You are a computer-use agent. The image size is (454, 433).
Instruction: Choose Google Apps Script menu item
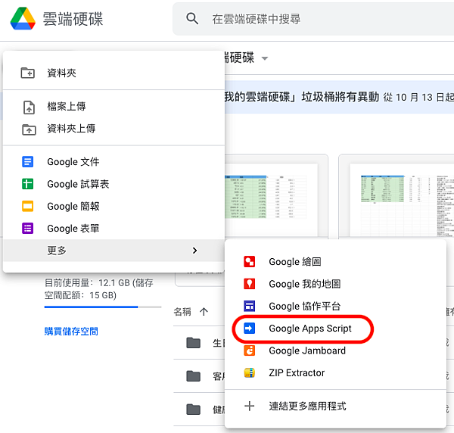[x=309, y=329]
